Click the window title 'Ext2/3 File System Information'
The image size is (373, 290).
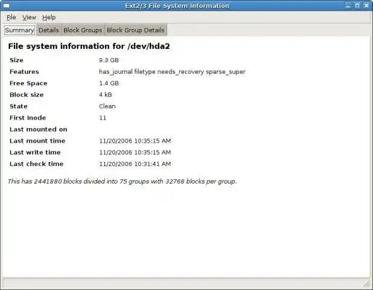pyautogui.click(x=177, y=5)
